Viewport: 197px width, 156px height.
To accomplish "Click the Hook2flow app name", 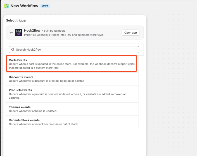I will point(33,30).
